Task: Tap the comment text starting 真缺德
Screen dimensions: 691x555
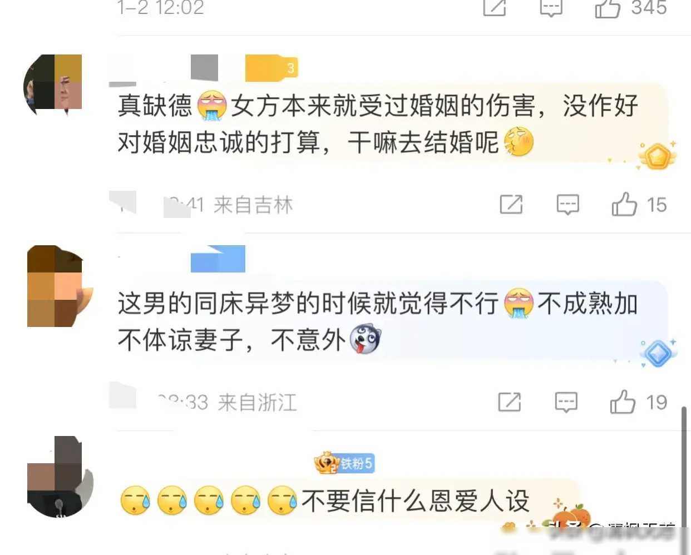Action: click(378, 123)
